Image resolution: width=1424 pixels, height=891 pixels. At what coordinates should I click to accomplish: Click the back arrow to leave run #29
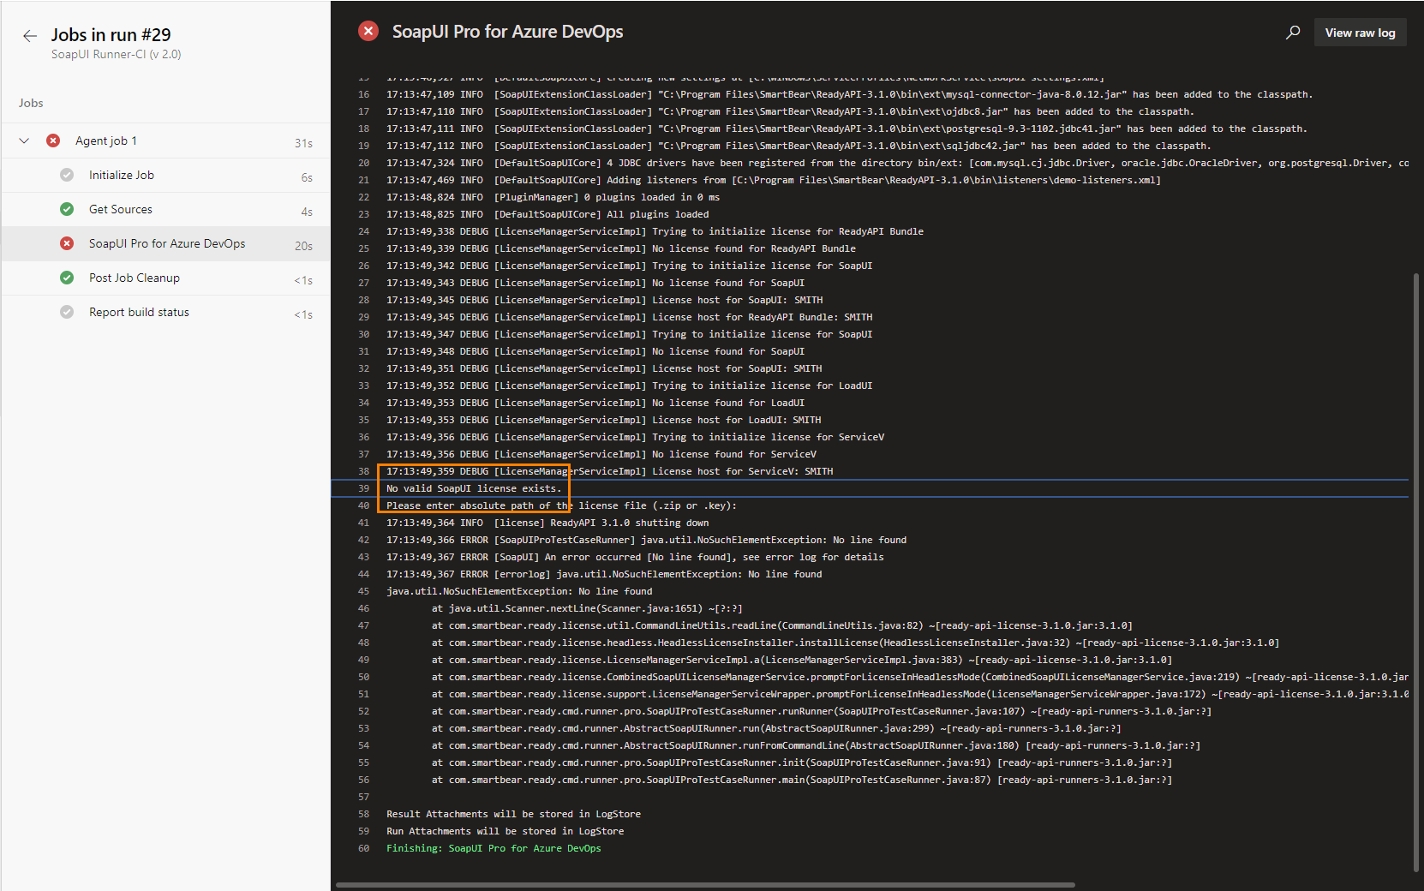pos(30,35)
